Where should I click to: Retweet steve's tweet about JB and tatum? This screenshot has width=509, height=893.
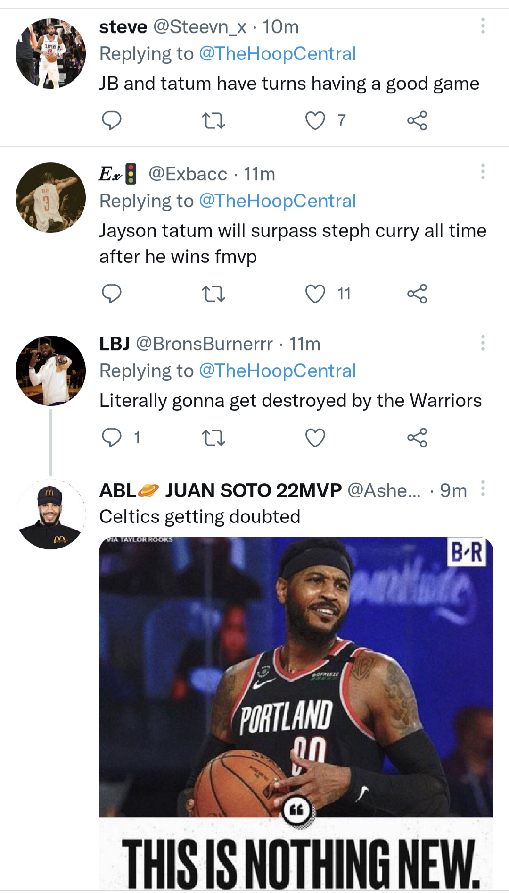coord(213,120)
